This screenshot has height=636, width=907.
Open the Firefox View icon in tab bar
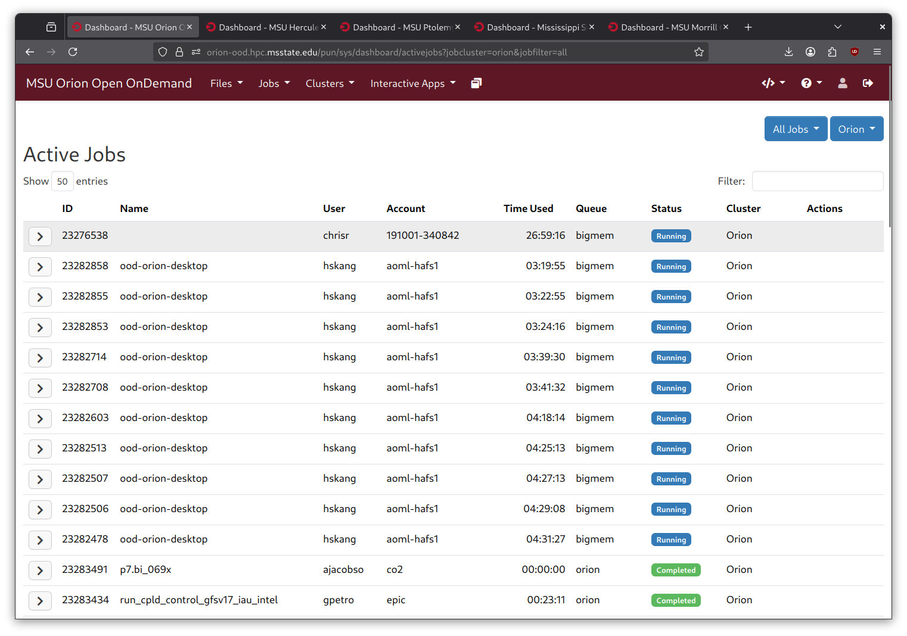click(x=51, y=27)
